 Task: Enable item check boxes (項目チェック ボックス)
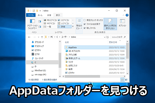[x=84, y=20]
